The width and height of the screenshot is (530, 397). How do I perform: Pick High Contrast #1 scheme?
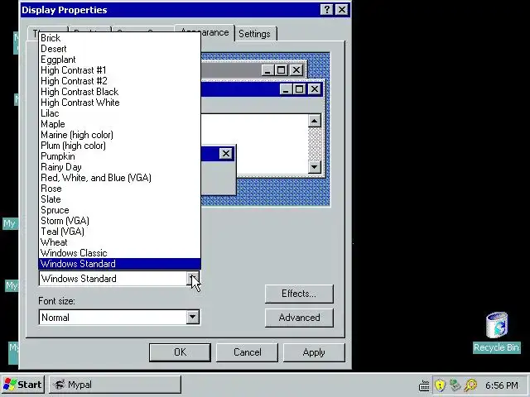click(x=119, y=70)
